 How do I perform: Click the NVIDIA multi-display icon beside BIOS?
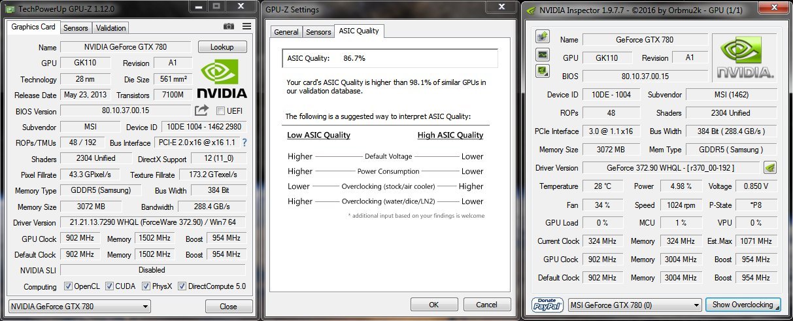(542, 71)
